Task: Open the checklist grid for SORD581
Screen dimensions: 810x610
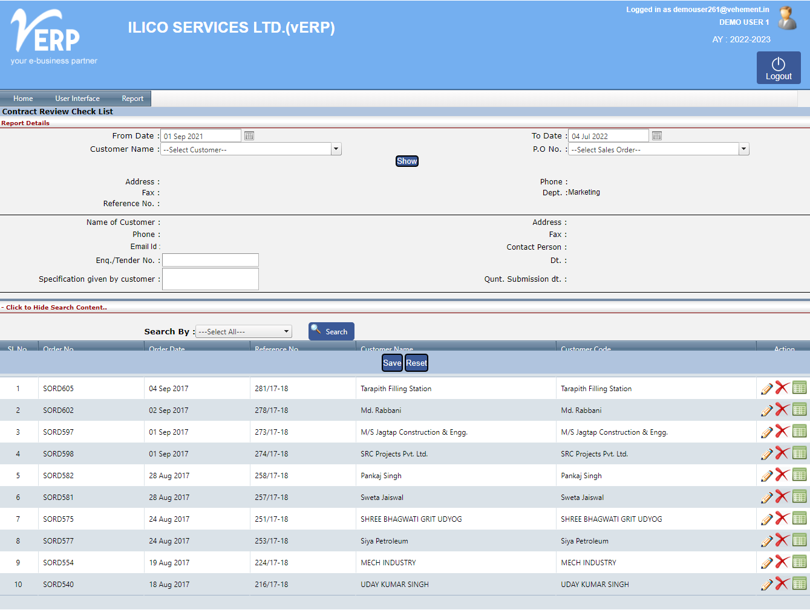Action: pos(800,496)
